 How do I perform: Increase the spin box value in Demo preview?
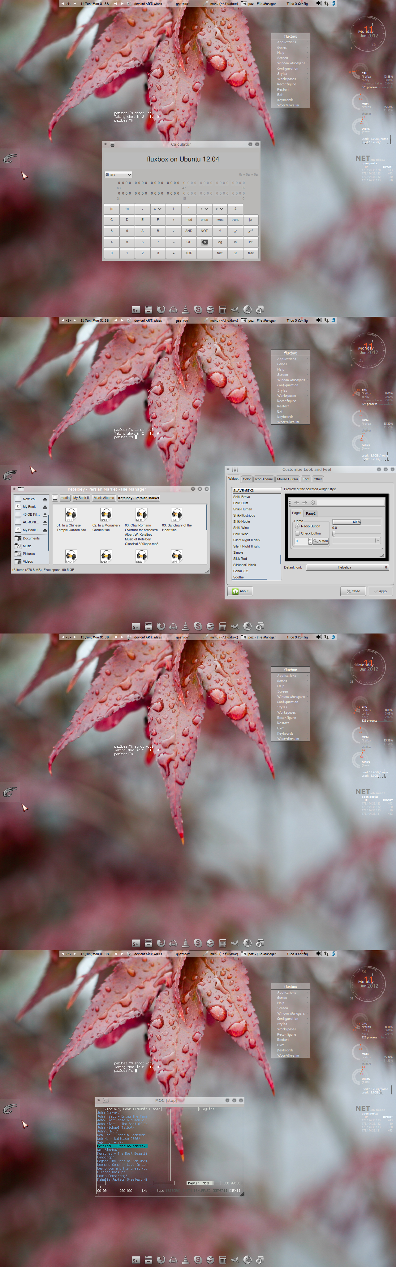point(310,539)
